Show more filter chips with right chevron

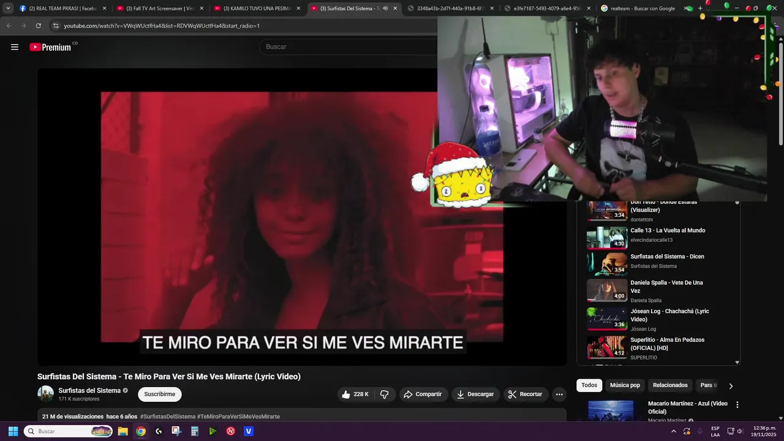click(730, 386)
